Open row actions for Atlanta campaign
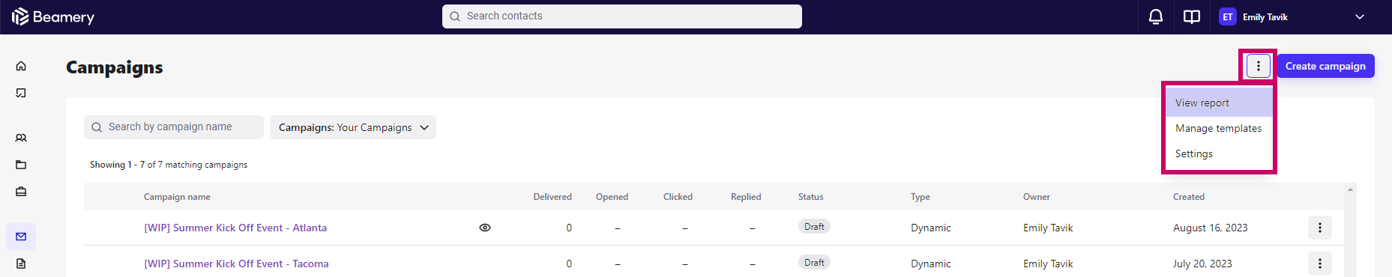This screenshot has height=277, width=1392. click(x=1320, y=228)
